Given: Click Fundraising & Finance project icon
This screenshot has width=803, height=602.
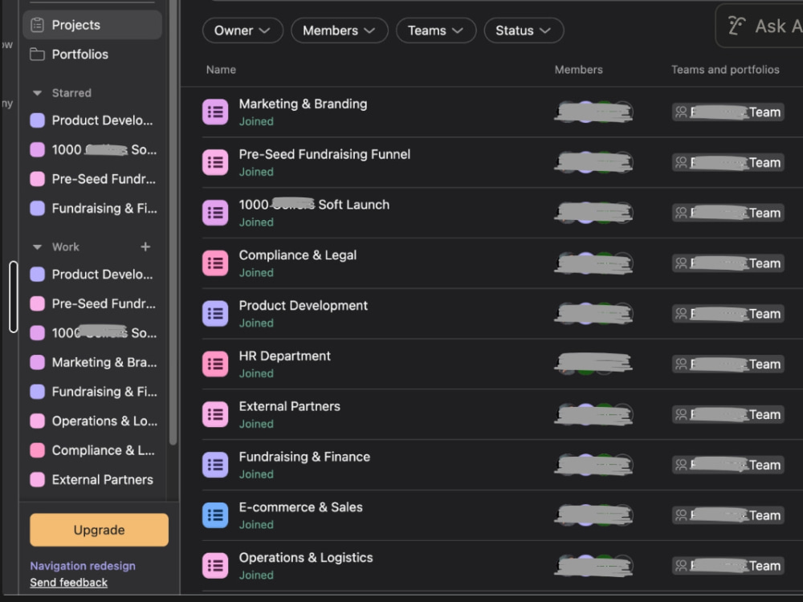Looking at the screenshot, I should coord(215,465).
